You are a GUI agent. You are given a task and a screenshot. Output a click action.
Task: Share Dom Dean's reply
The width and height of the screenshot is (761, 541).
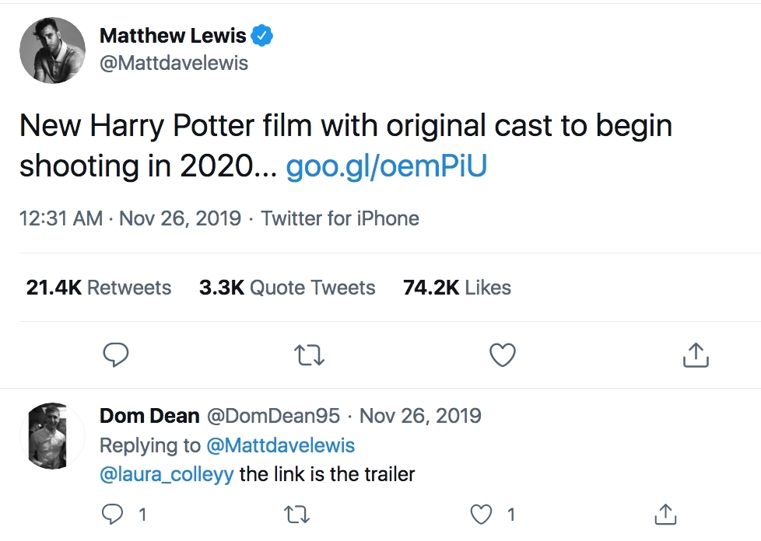665,514
